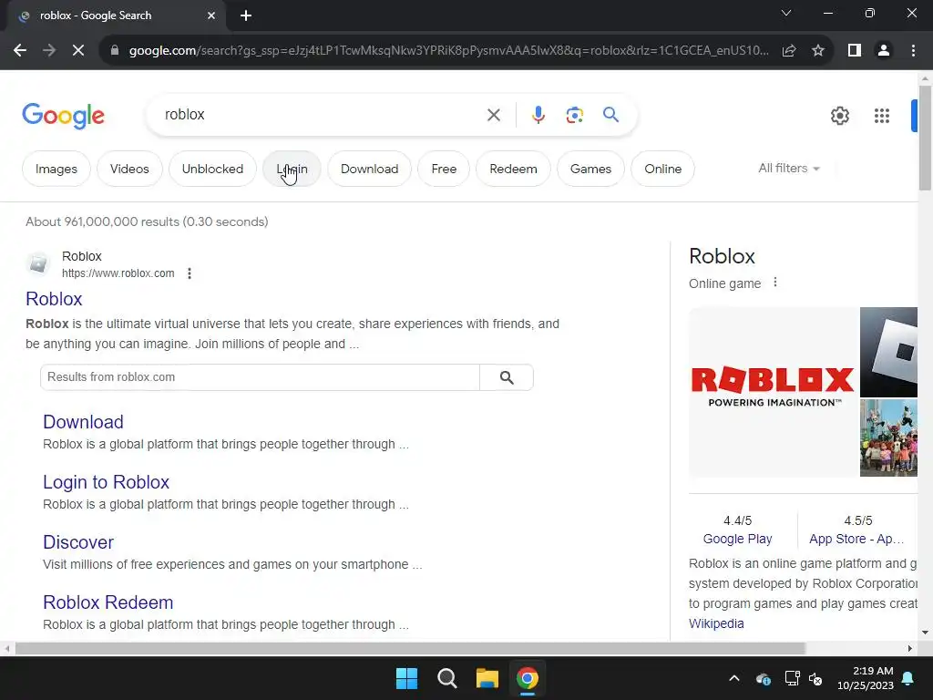This screenshot has width=933, height=700.
Task: Search by image with Google Lens
Action: [574, 115]
